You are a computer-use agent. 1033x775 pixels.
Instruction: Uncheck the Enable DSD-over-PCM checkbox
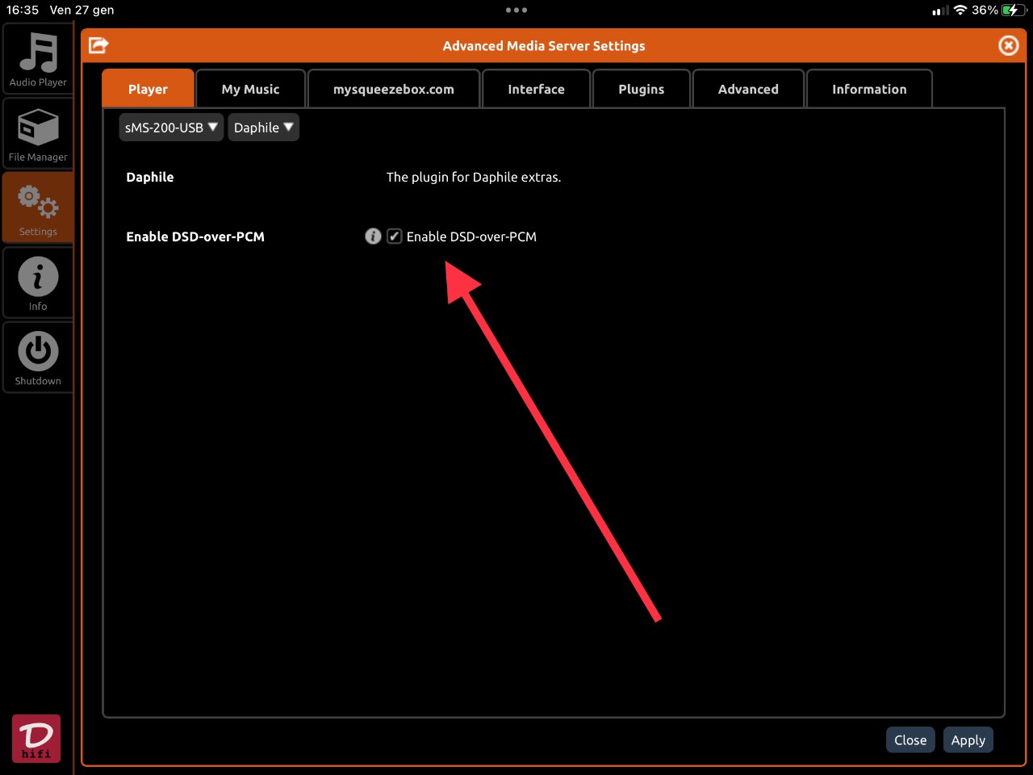click(394, 236)
